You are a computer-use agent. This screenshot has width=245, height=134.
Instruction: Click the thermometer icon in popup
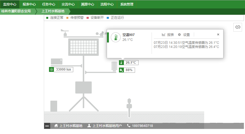point(116,37)
